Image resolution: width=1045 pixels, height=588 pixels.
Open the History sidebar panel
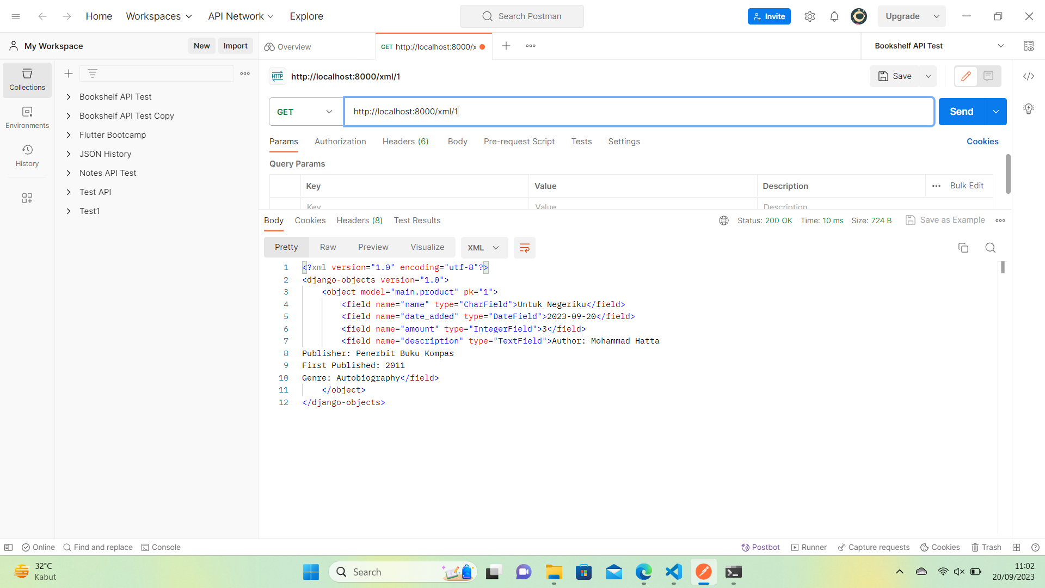pyautogui.click(x=27, y=154)
